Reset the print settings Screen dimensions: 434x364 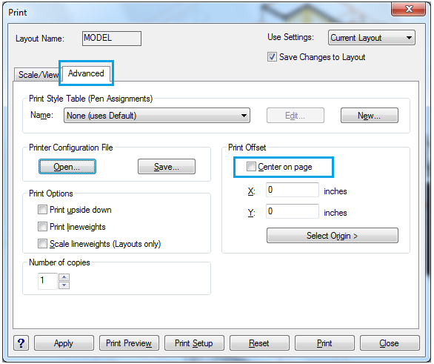click(x=259, y=343)
